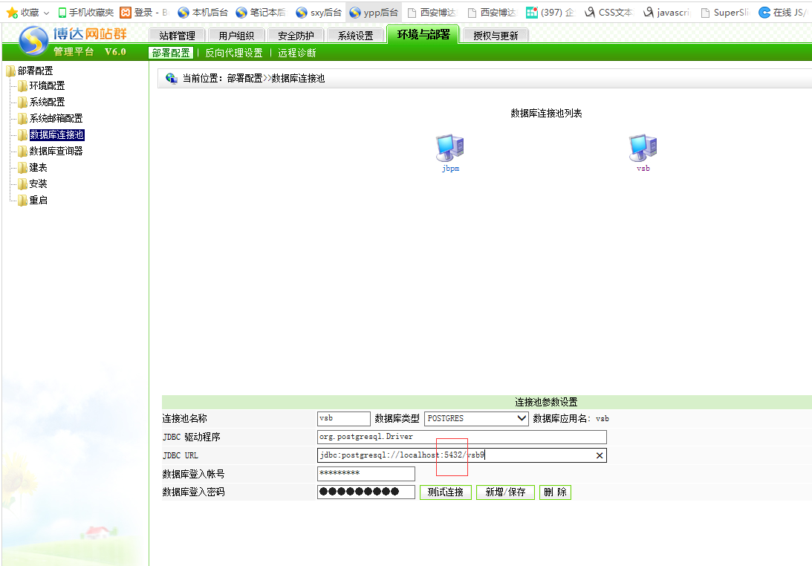Click the folder icon beside 重启
Image resolution: width=812 pixels, height=566 pixels.
point(22,201)
